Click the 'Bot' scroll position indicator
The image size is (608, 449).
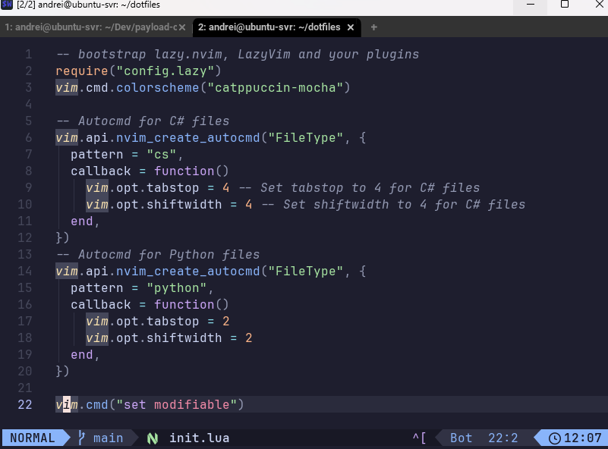(461, 438)
